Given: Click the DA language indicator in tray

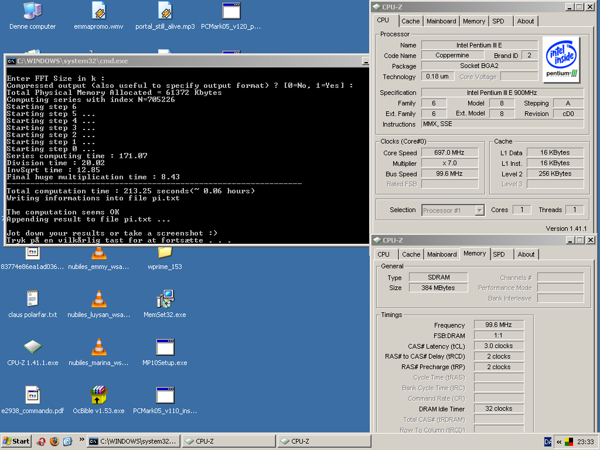Looking at the screenshot, I should click(548, 442).
